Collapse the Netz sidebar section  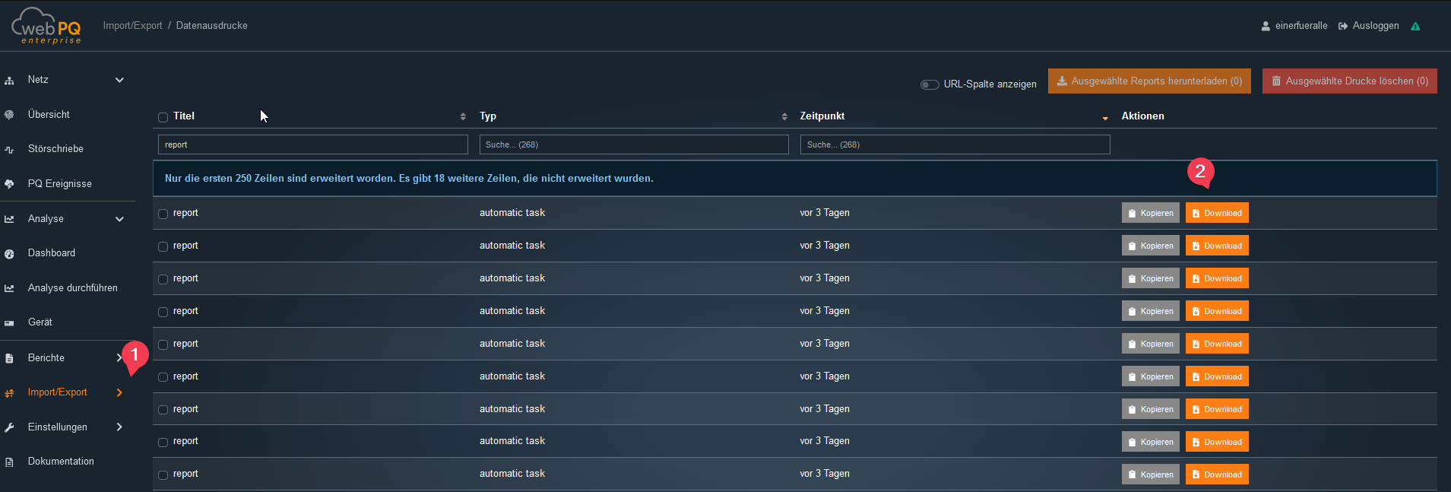(x=119, y=80)
